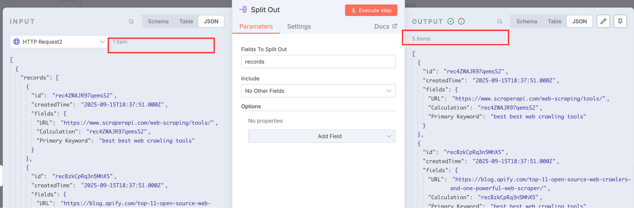This screenshot has height=209, width=634.
Task: Open the Add Field options dropdown
Action: pyautogui.click(x=322, y=136)
